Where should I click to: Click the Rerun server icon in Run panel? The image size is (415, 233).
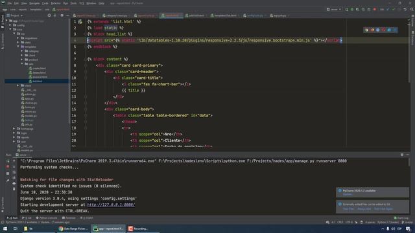point(8,161)
